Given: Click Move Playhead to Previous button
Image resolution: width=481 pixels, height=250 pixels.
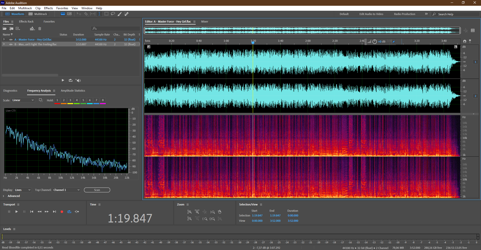Looking at the screenshot, I should [x=32, y=212].
